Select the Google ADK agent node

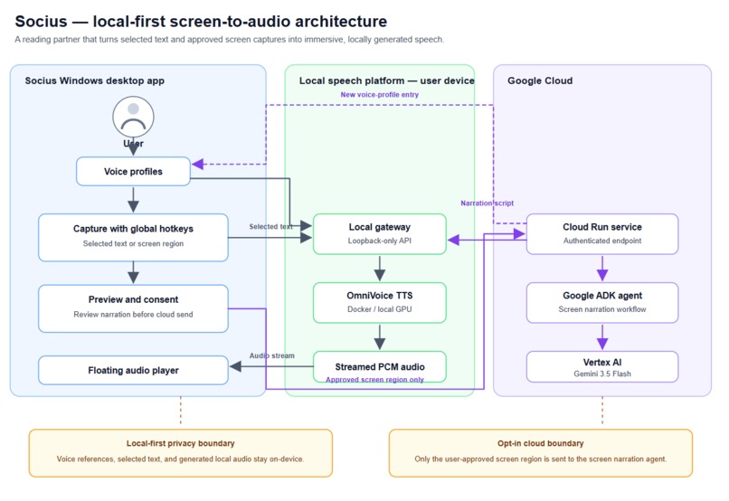[x=602, y=303]
